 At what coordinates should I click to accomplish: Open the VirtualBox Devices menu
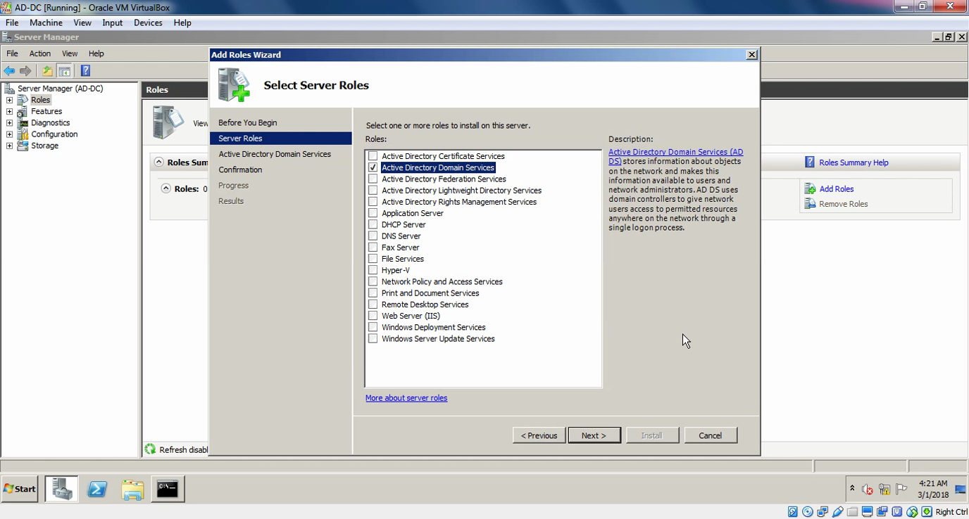click(x=148, y=23)
